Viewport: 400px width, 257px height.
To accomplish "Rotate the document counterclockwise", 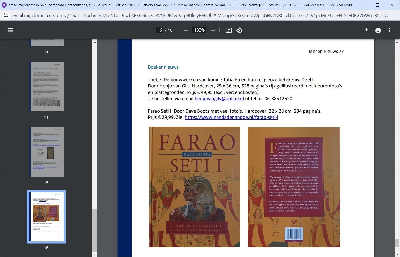I will point(239,30).
